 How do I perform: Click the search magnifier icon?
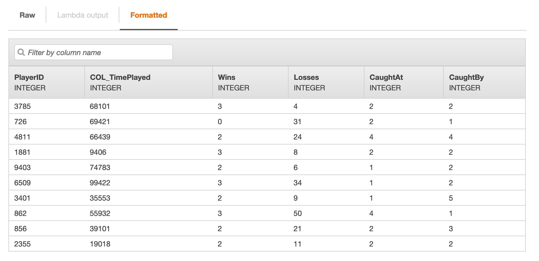(21, 52)
